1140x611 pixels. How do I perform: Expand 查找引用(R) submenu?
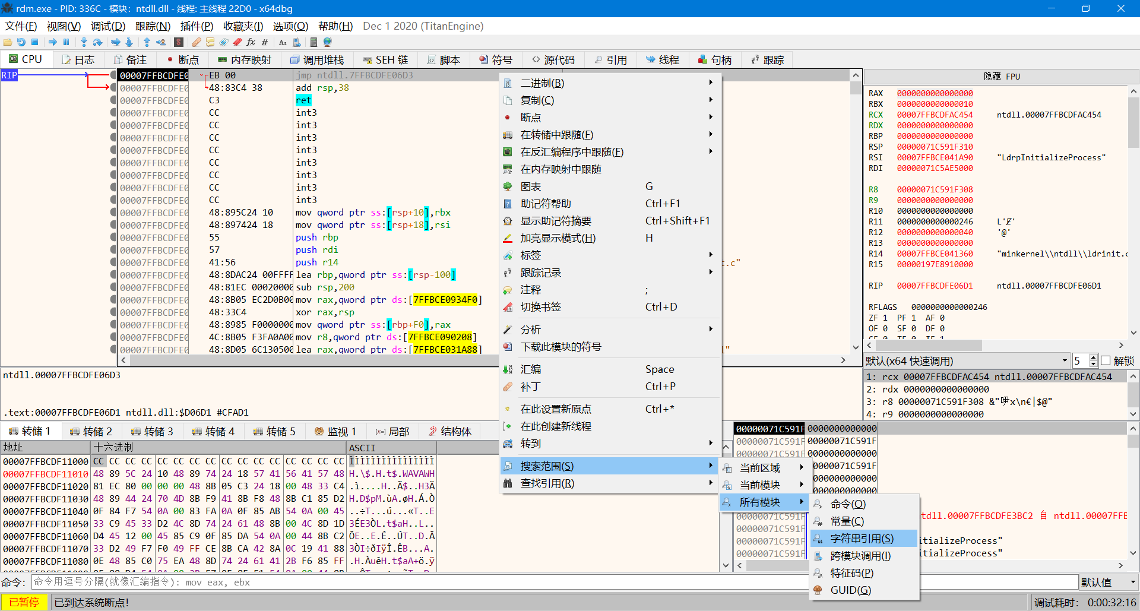pos(612,483)
